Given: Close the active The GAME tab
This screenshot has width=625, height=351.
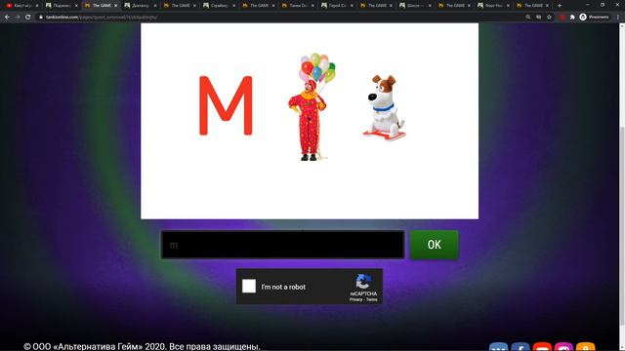Looking at the screenshot, I should click(x=115, y=6).
